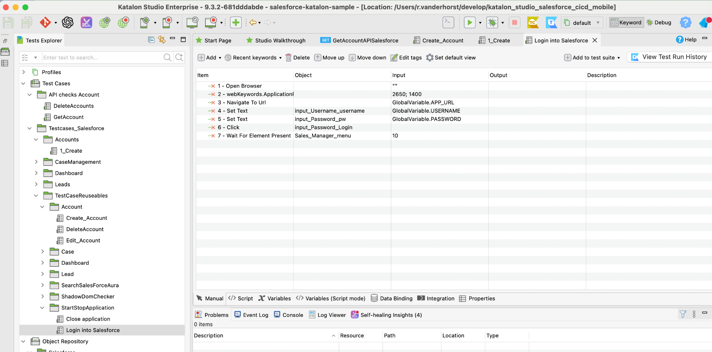Click the Git toolbar icon
This screenshot has width=712, height=352.
click(x=45, y=23)
